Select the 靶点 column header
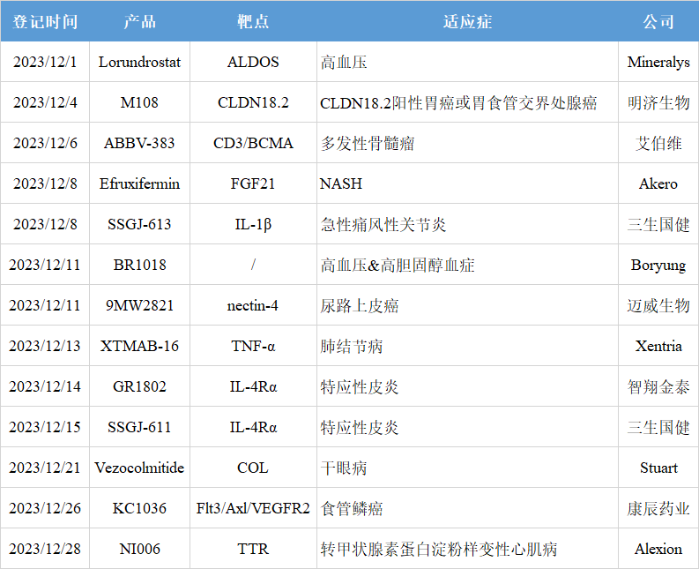Image resolution: width=699 pixels, height=569 pixels. coord(253,22)
